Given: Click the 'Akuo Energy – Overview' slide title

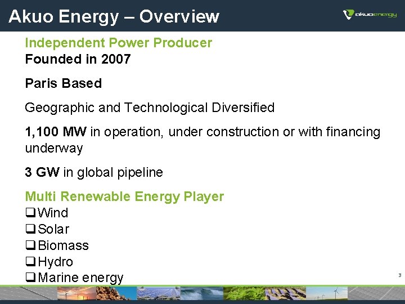Looking at the screenshot, I should (114, 16).
